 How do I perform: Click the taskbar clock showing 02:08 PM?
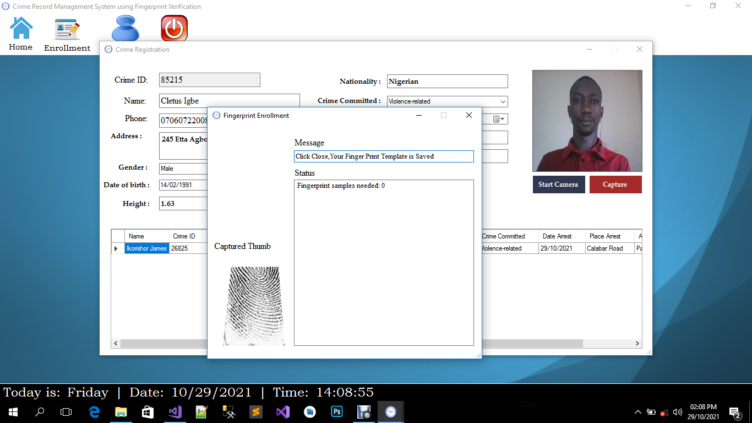[x=703, y=412]
